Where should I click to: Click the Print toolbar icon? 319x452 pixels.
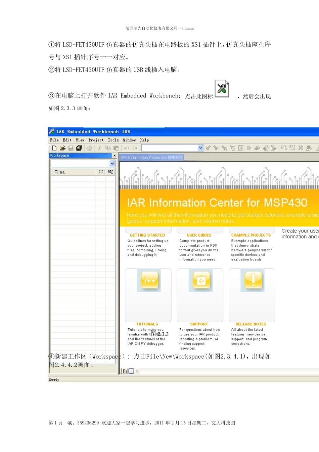click(x=89, y=148)
